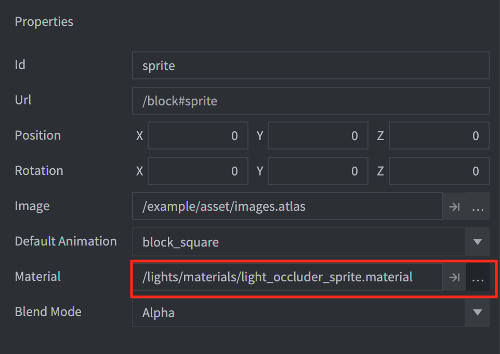Focus the Rotation X input field
Viewport: 500px width, 354px height.
pos(198,171)
